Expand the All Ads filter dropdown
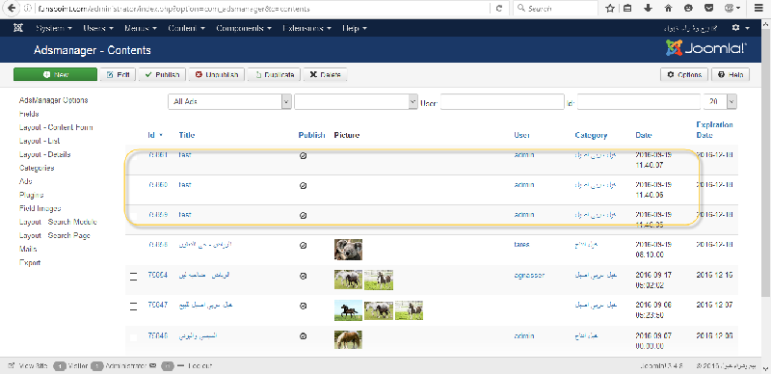 coord(230,102)
